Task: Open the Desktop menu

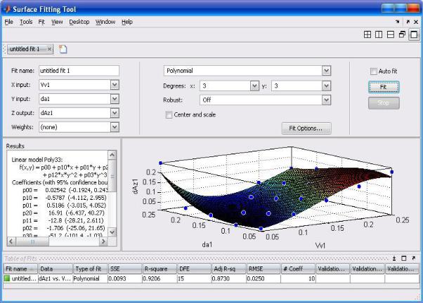Action: pos(79,22)
